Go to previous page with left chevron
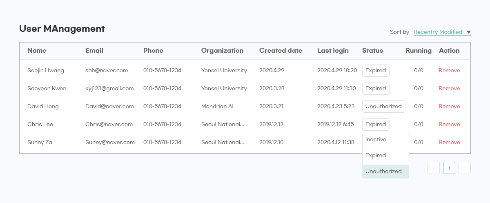490x203 pixels. (434, 168)
